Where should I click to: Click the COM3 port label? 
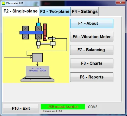tap(93, 107)
